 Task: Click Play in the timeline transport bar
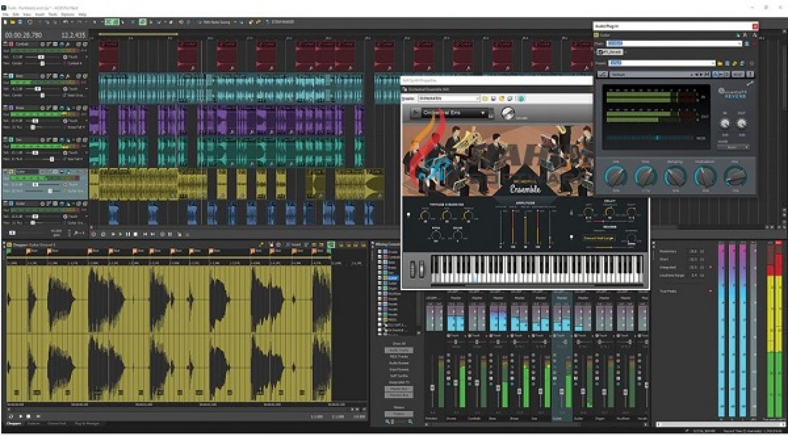120,234
